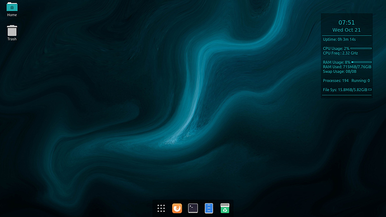Image resolution: width=386 pixels, height=217 pixels.
Task: Click the CPU Usage progress bar
Action: [x=361, y=49]
